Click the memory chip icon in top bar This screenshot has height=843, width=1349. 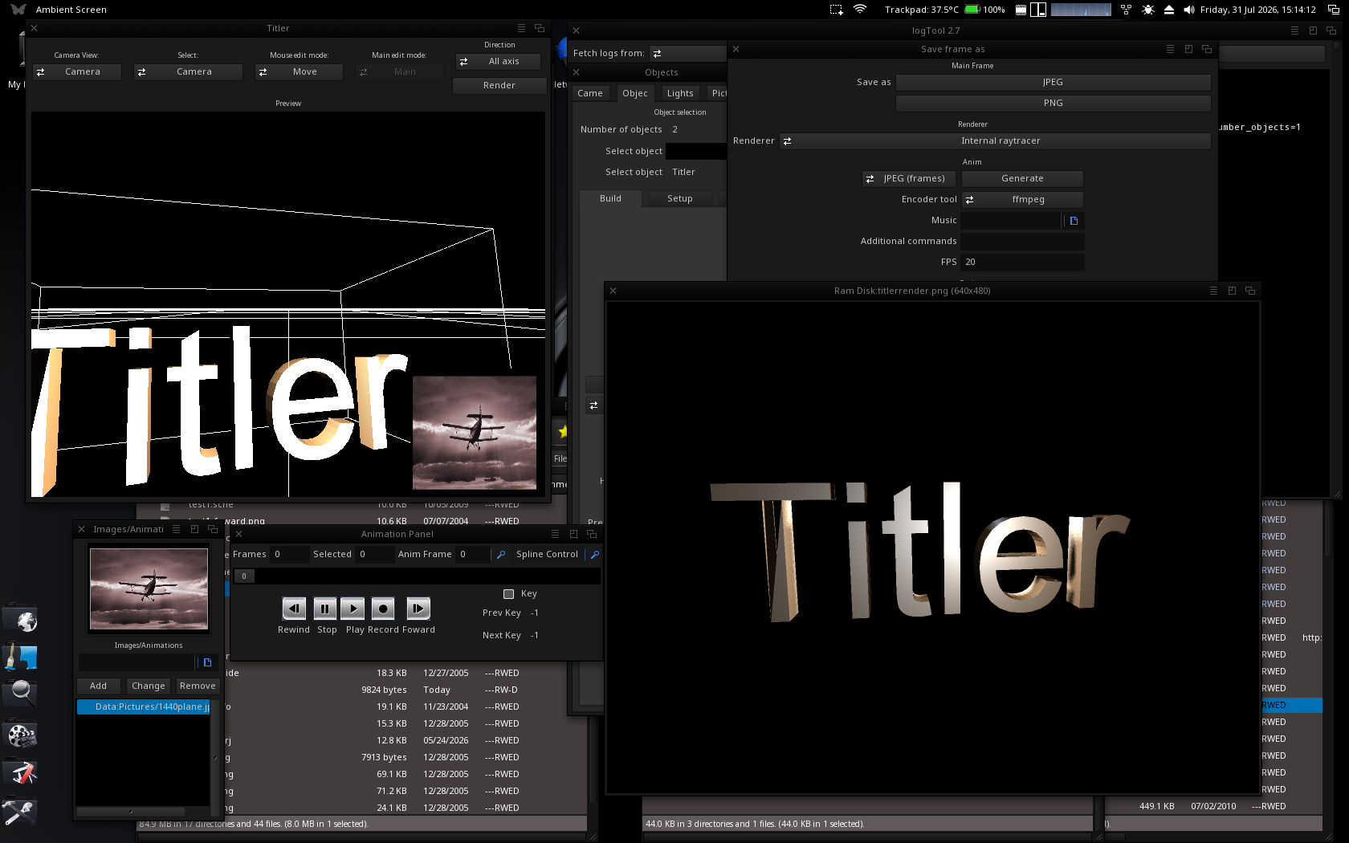click(1021, 10)
